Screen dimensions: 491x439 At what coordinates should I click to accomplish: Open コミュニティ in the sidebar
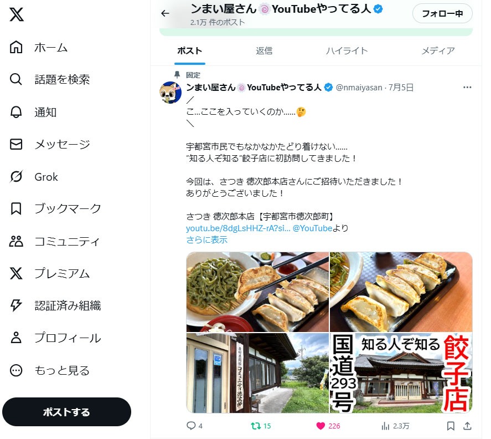pyautogui.click(x=54, y=242)
